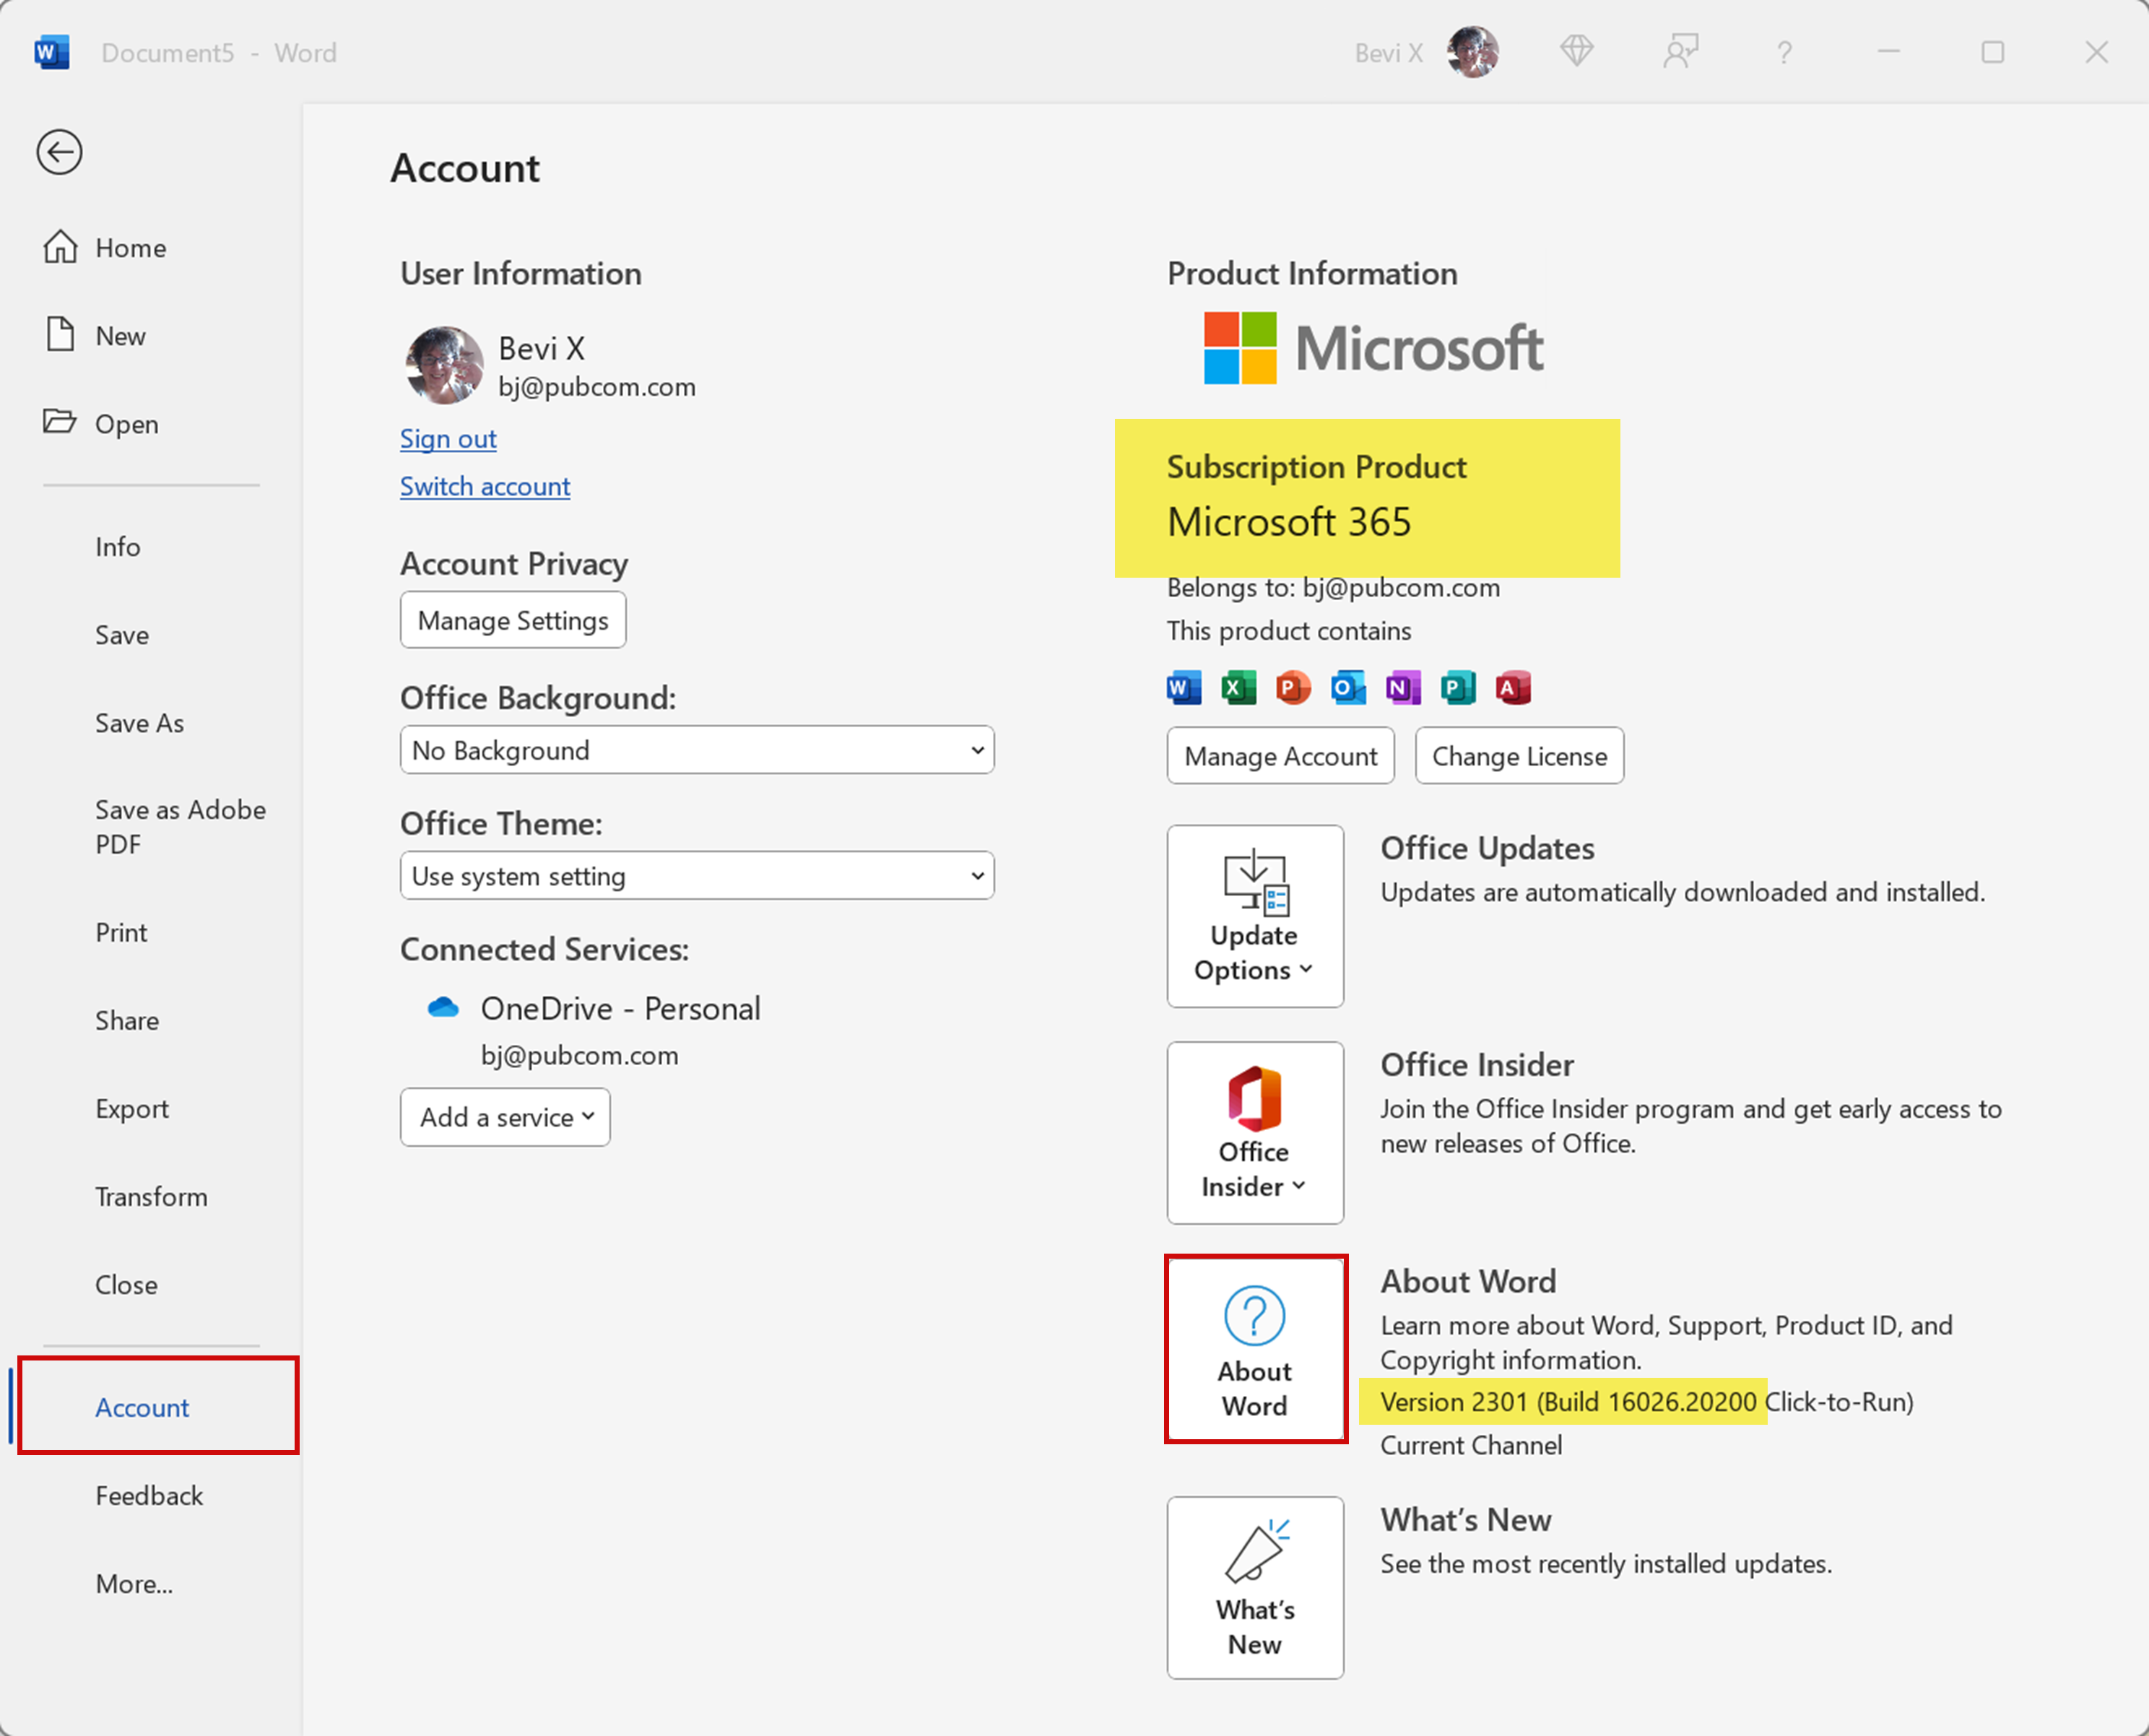Click the feedback person icon in title bar

pos(1680,51)
